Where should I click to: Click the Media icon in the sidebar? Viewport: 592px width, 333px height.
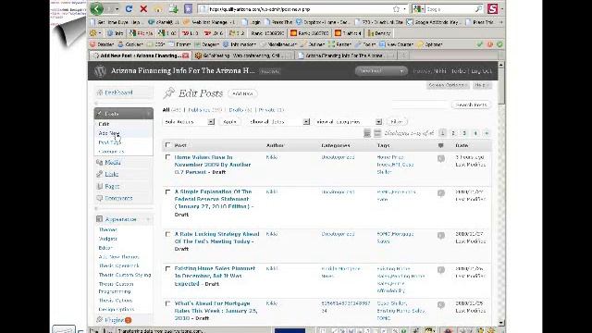[100, 163]
